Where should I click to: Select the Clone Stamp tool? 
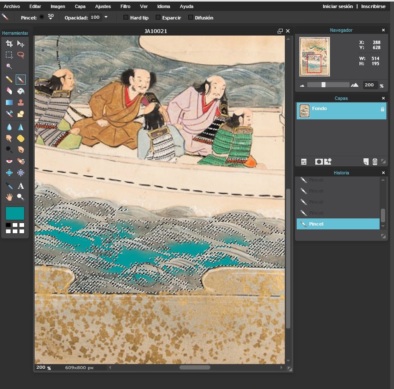[x=21, y=102]
